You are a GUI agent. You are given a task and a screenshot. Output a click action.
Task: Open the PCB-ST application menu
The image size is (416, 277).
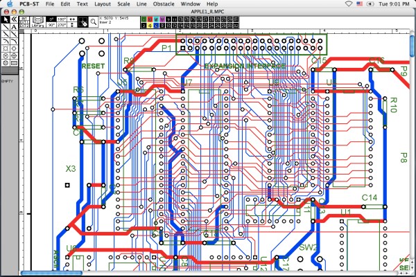[29, 4]
